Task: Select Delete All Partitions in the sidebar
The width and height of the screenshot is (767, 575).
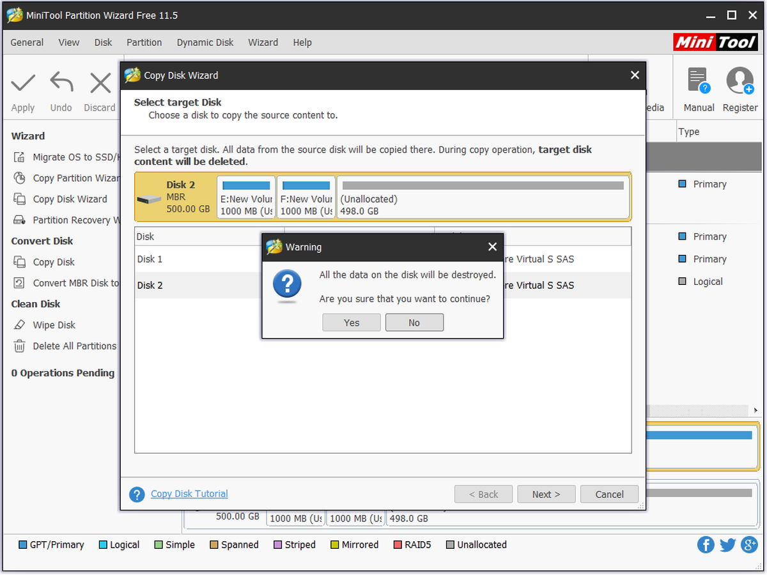Action: [x=66, y=346]
